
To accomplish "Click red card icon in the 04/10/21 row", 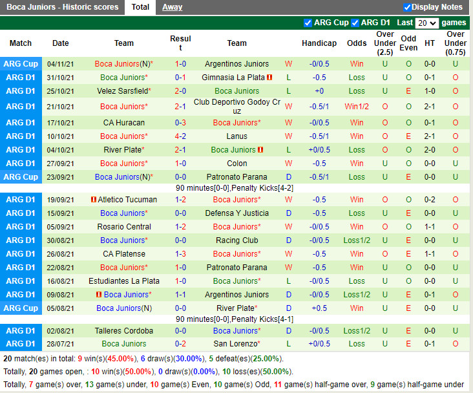I will 260,150.
